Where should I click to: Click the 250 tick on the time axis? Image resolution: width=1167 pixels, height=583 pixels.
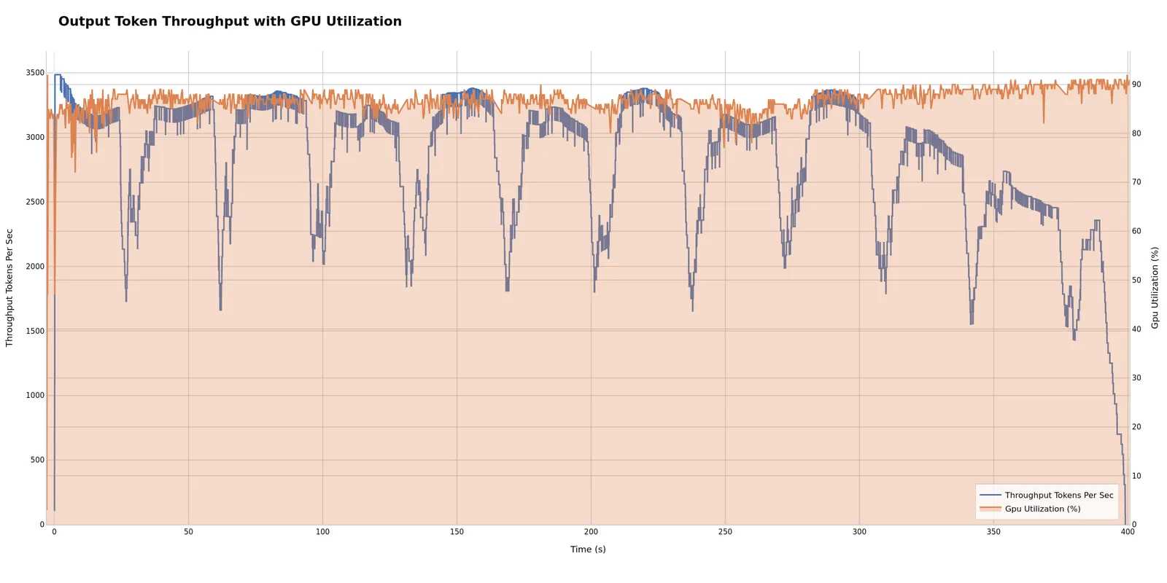725,532
